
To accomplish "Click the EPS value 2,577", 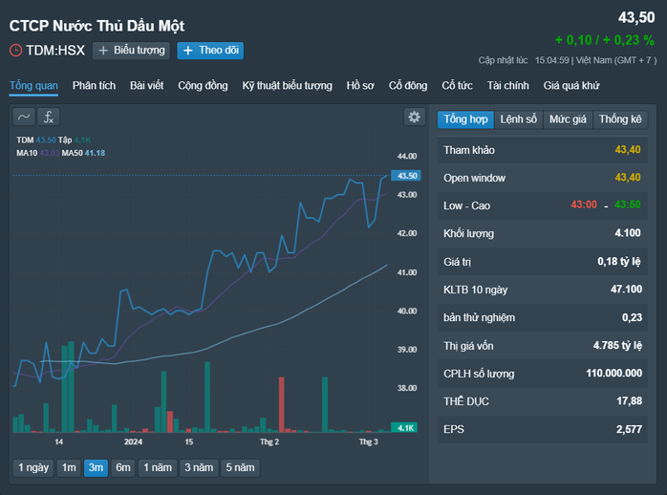I will [629, 429].
